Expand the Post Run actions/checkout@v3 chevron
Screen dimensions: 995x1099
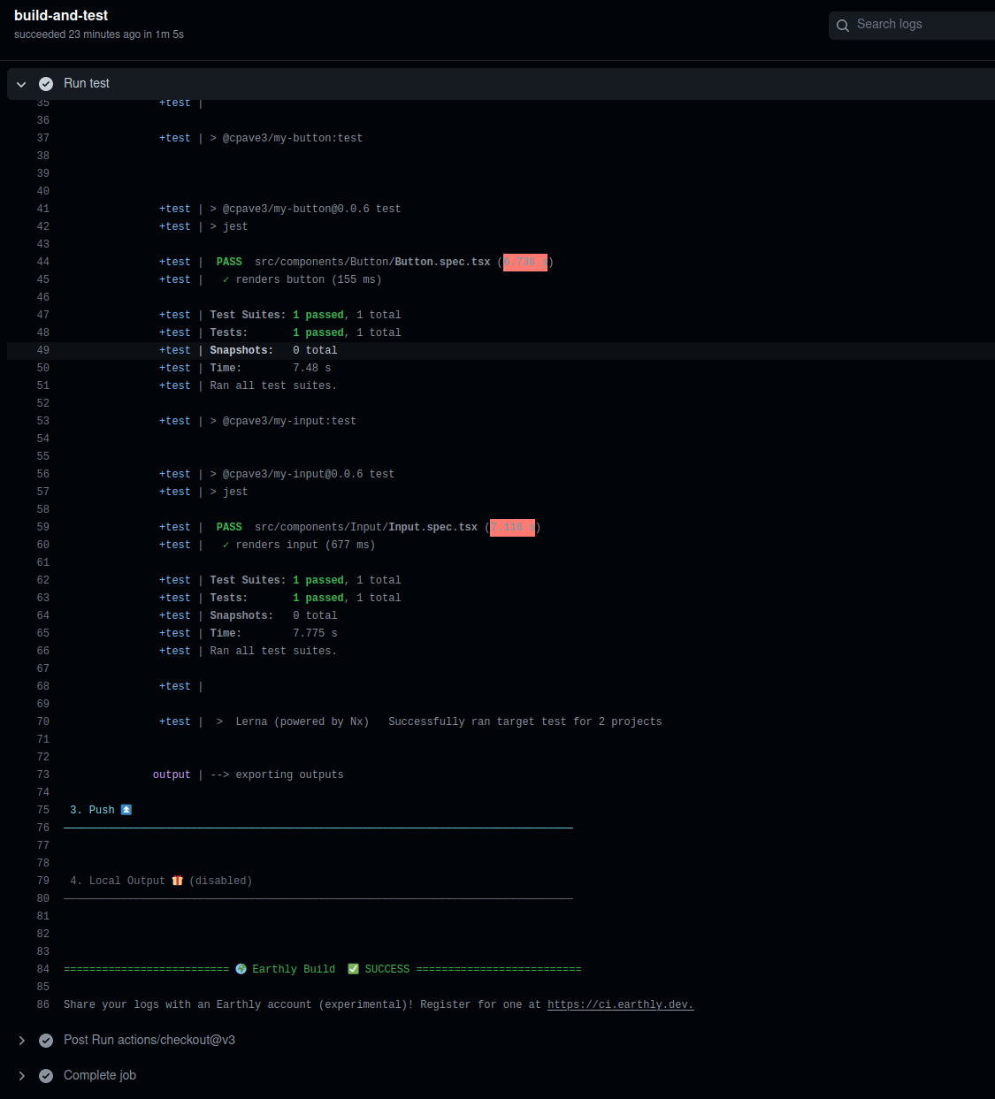click(21, 1041)
